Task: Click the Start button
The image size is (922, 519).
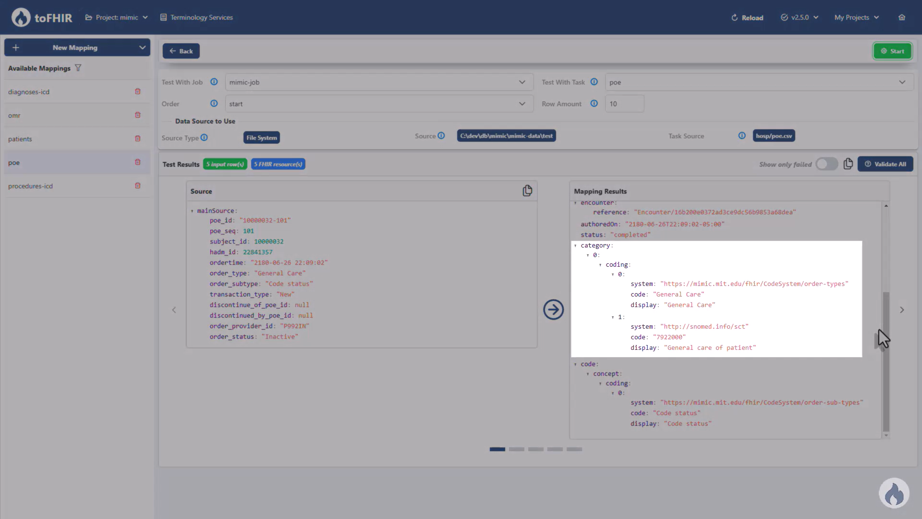Action: [892, 51]
